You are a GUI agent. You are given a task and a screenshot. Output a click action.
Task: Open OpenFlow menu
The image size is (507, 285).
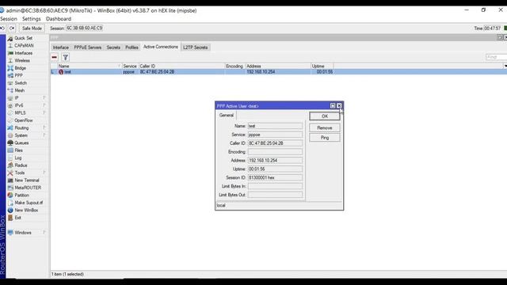(x=23, y=120)
